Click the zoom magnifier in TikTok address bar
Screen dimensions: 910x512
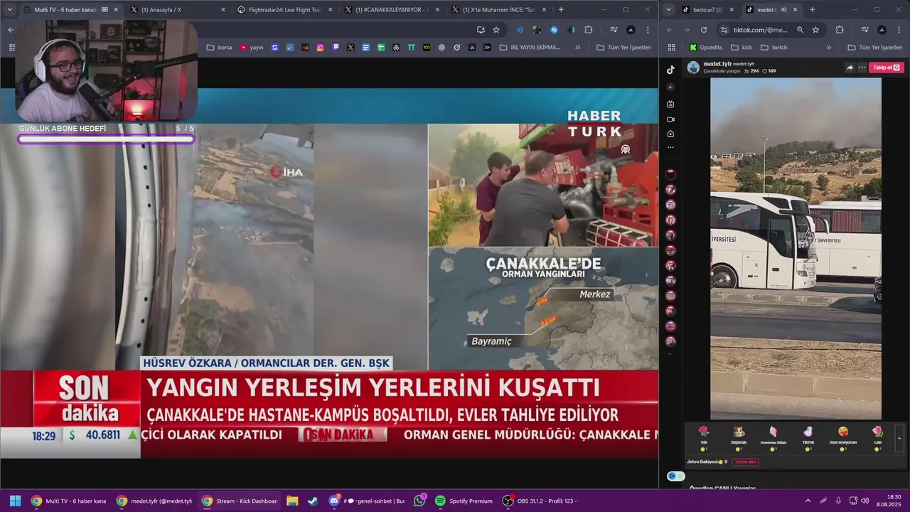[800, 30]
